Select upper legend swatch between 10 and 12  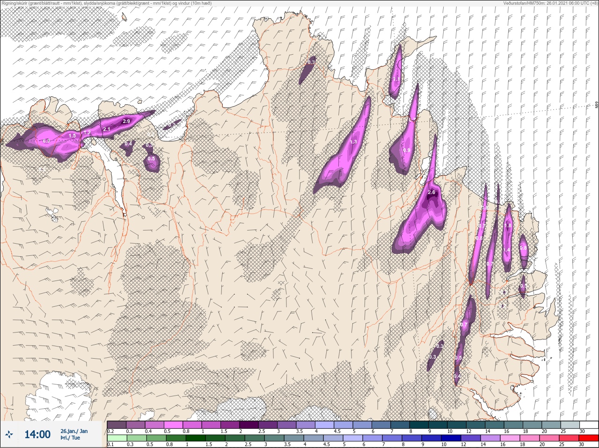456,425
